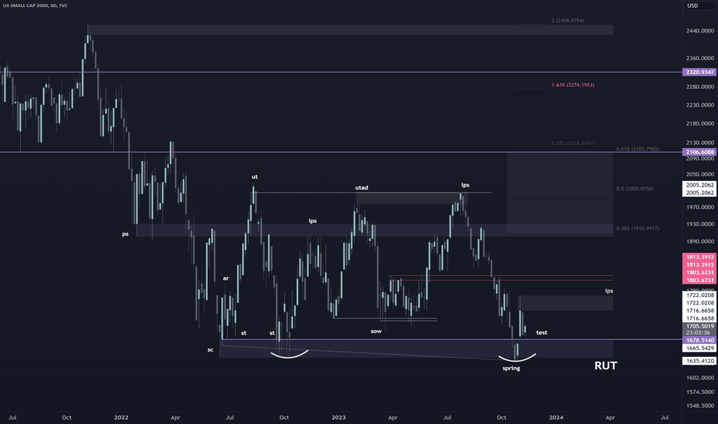Click the 2130.0000 axis value
This screenshot has height=424, width=718.
(x=700, y=143)
